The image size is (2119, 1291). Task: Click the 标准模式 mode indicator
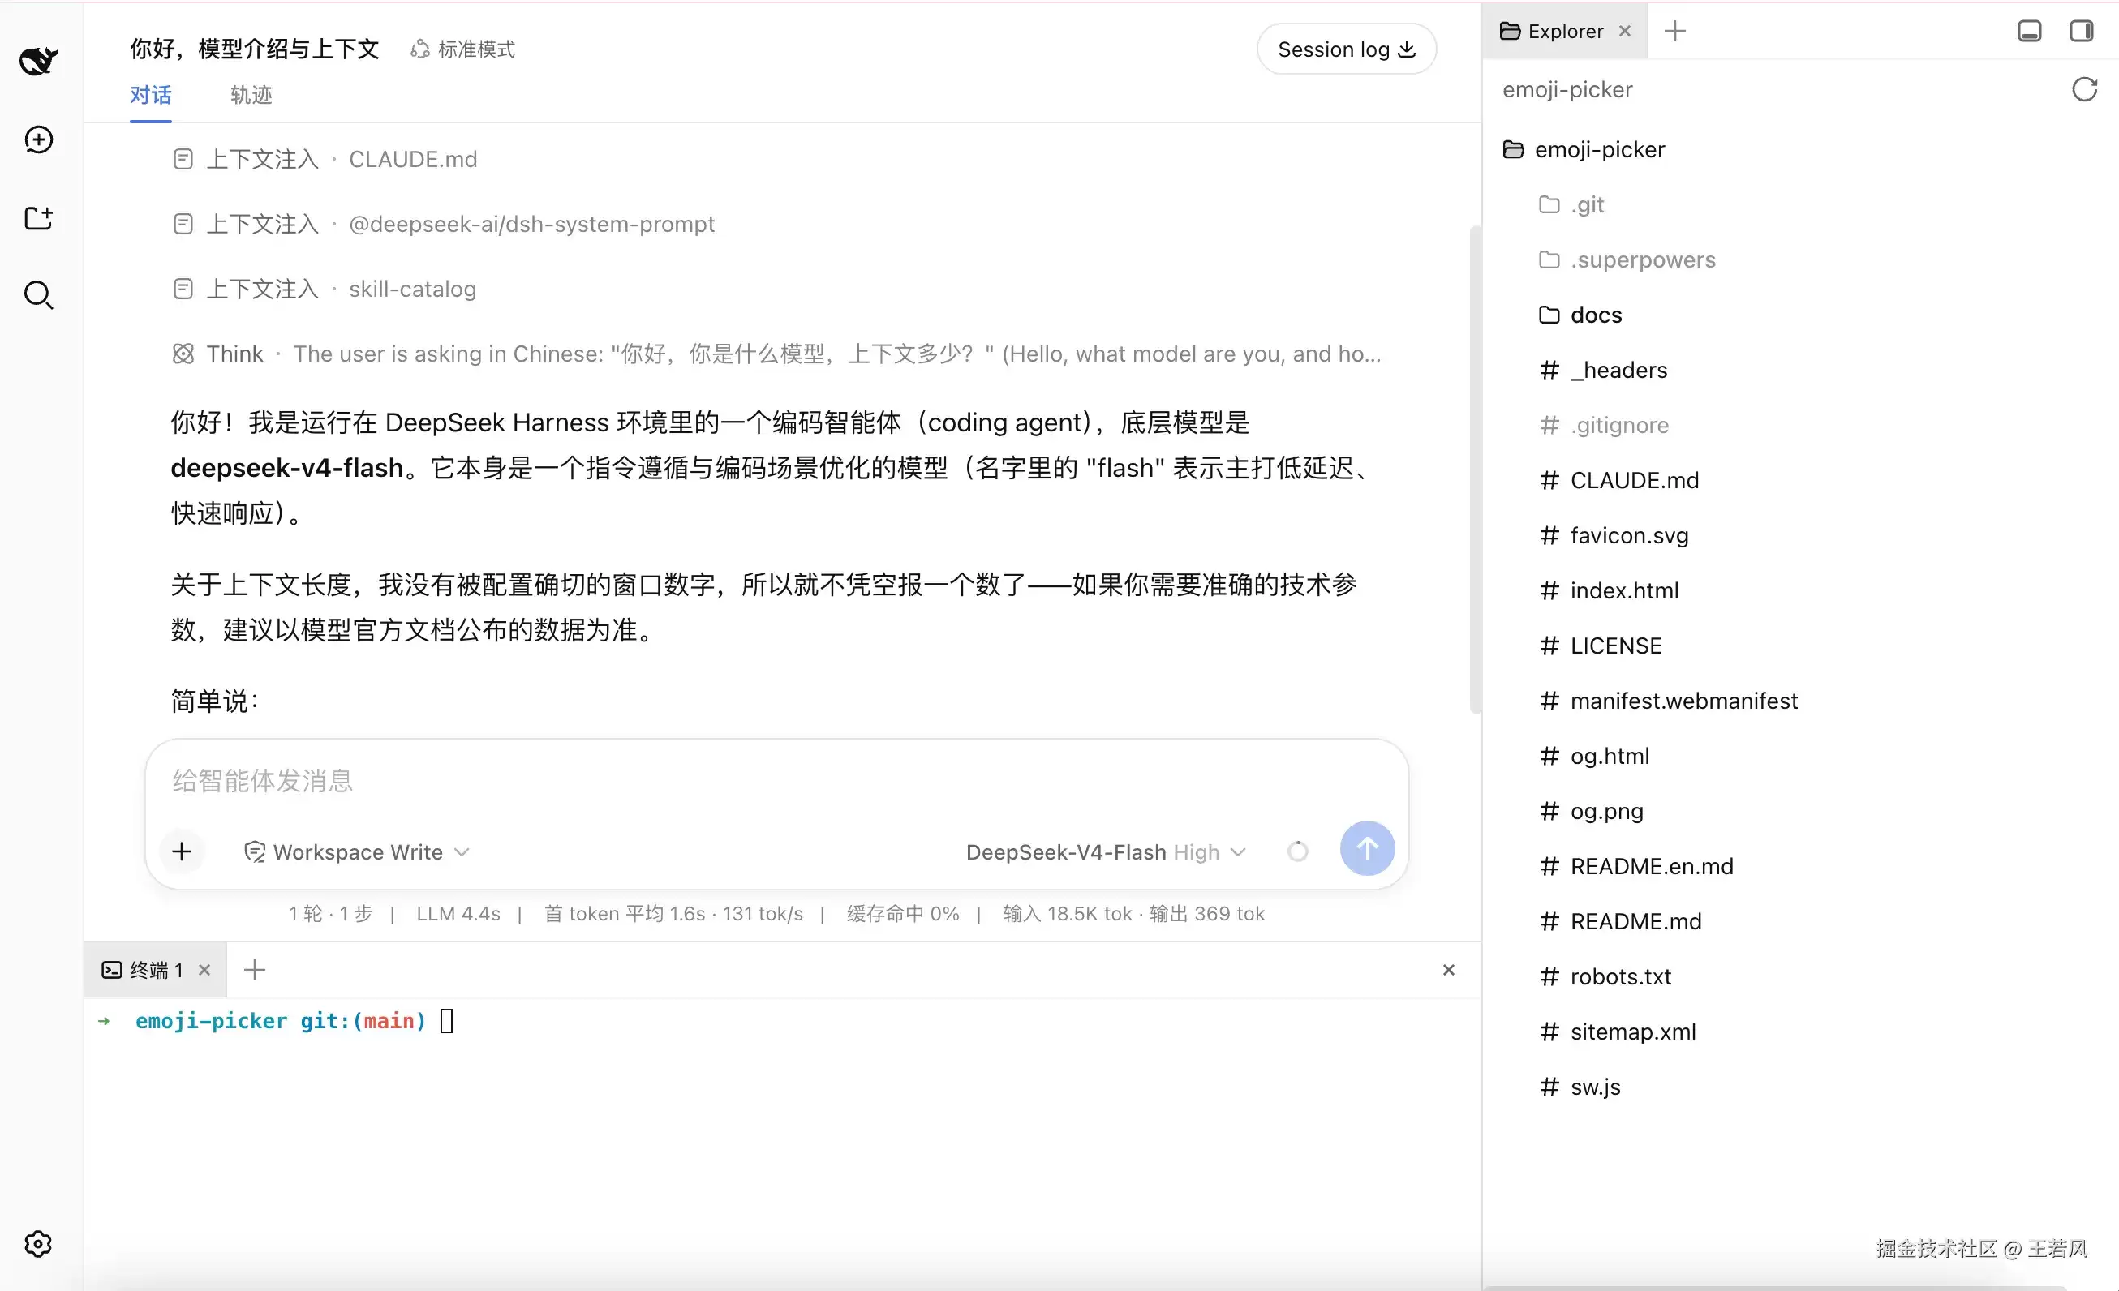462,49
